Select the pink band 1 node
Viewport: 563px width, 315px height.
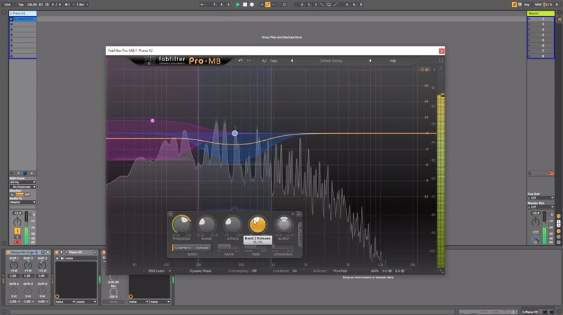coord(153,121)
